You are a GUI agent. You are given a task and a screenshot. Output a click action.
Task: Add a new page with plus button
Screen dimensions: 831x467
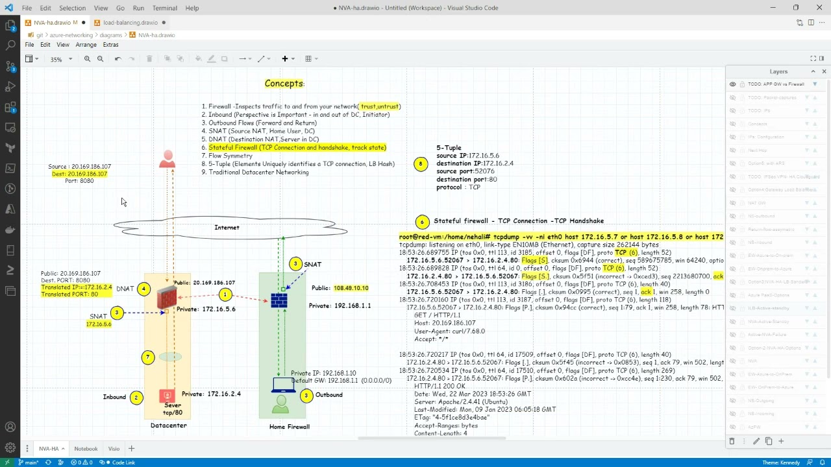click(x=131, y=448)
